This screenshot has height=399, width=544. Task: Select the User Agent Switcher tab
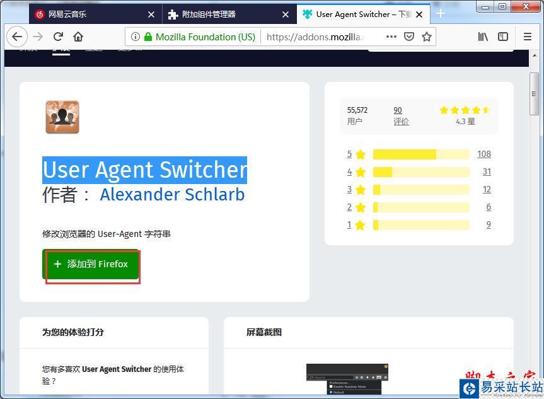coord(363,14)
